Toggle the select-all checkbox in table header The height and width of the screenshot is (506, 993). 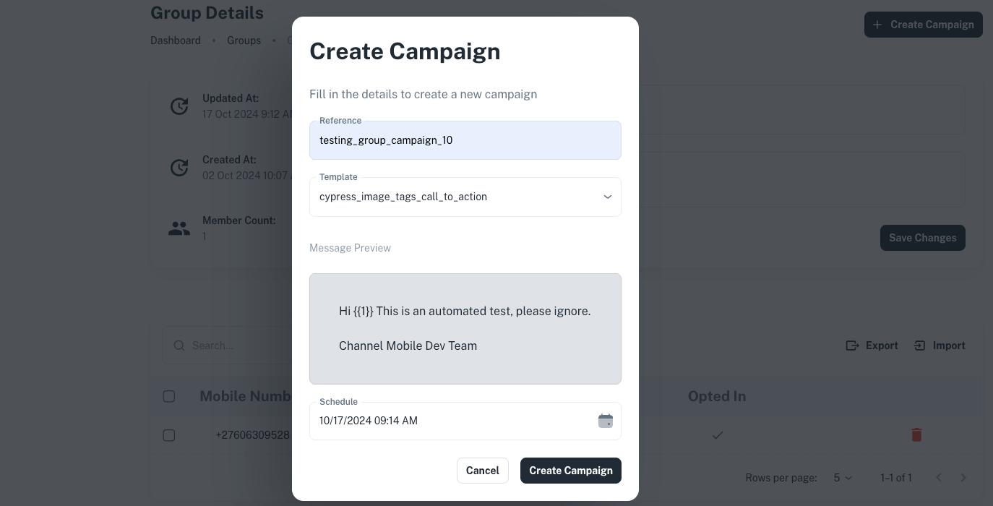(169, 396)
